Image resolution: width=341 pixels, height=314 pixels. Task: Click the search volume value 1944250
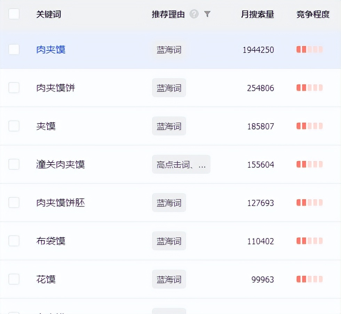pyautogui.click(x=258, y=49)
